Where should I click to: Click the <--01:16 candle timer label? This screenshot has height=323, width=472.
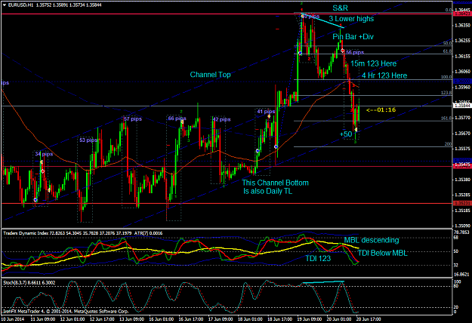click(381, 109)
